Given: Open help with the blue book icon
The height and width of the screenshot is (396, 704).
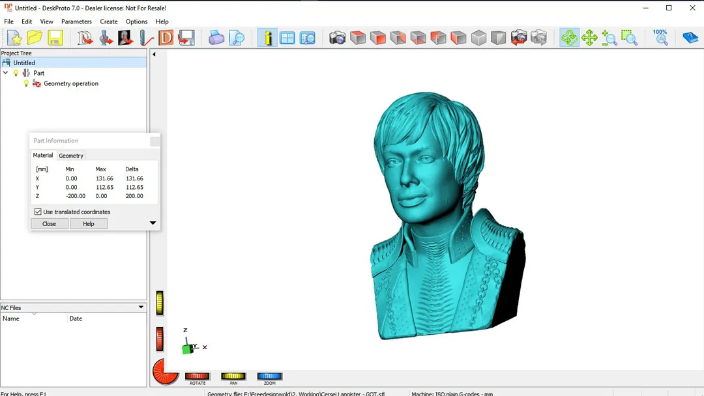Looking at the screenshot, I should pyautogui.click(x=690, y=38).
